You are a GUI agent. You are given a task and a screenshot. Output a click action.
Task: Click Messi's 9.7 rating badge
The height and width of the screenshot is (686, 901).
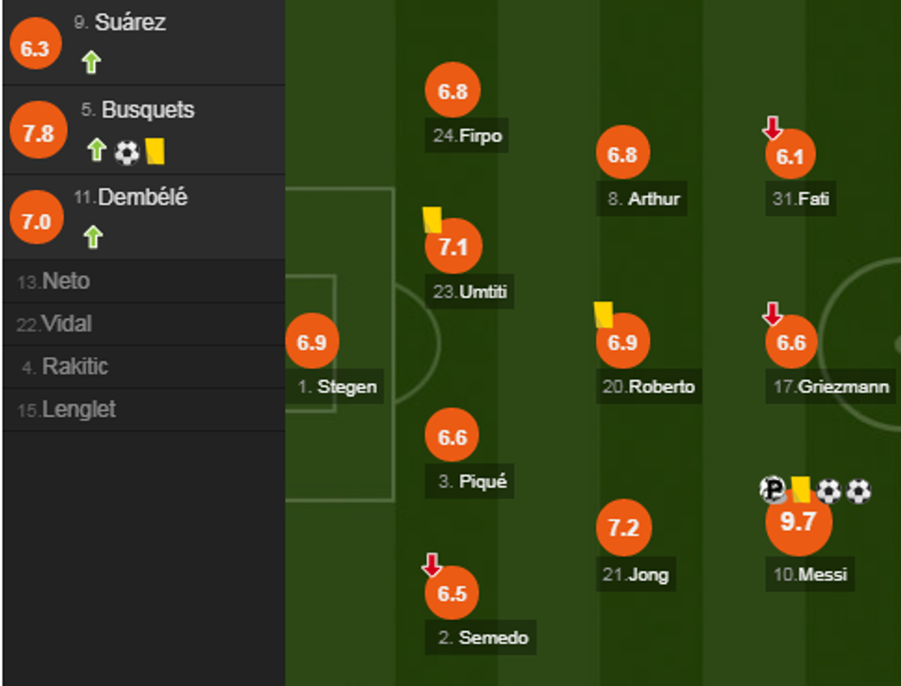pos(798,522)
